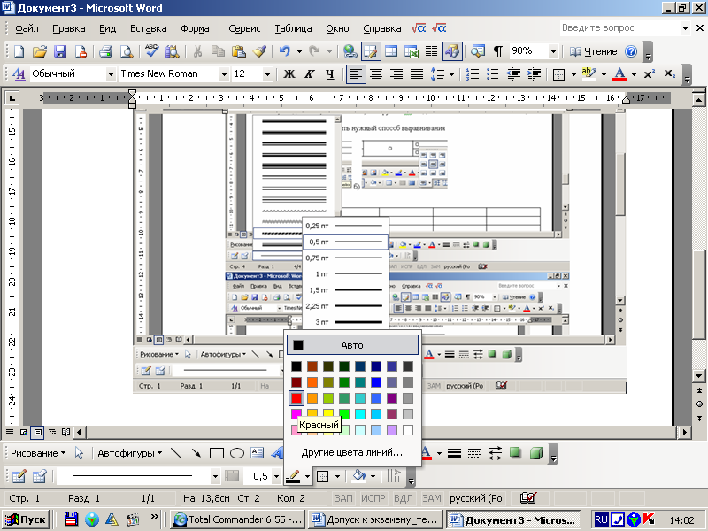Viewport: 708px width, 531px height.
Task: Align text to the right
Action: point(396,74)
